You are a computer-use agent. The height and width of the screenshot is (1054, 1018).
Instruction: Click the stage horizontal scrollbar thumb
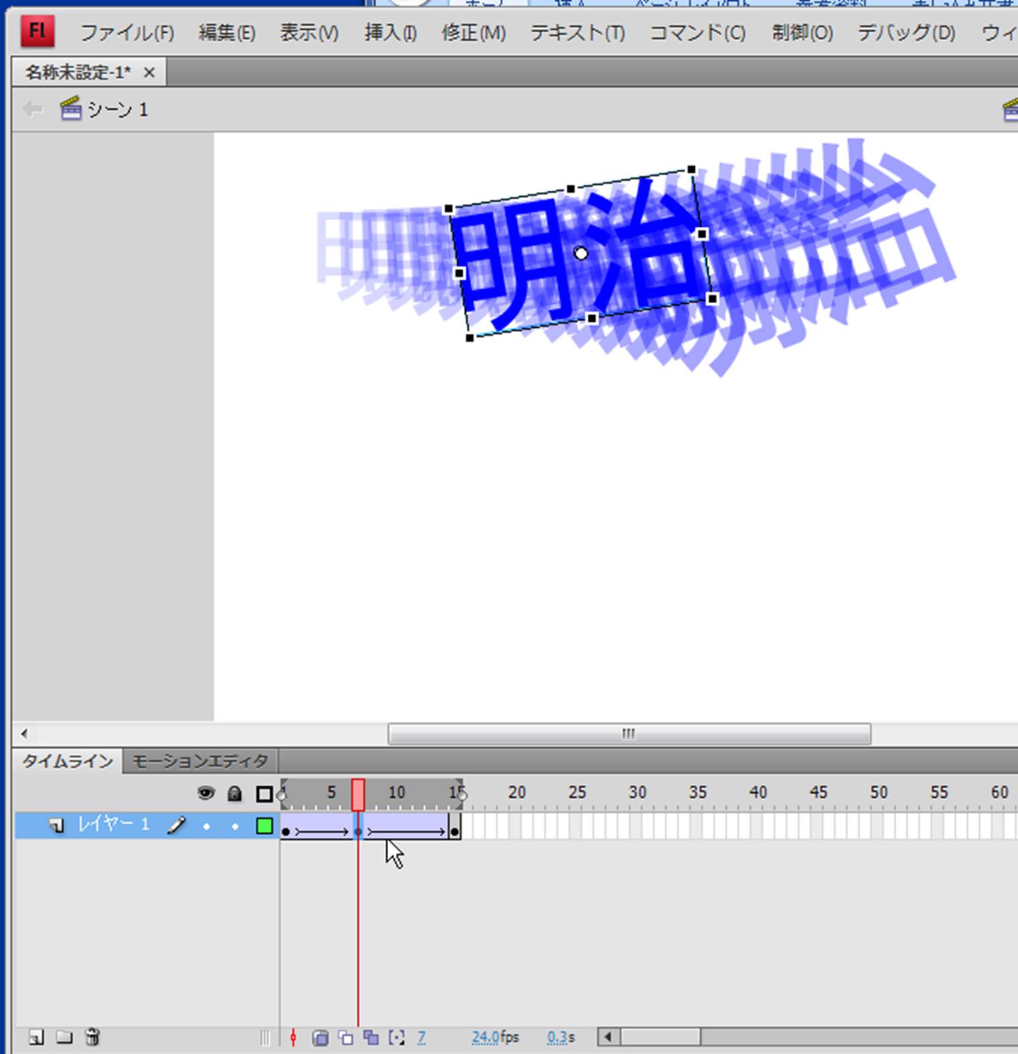point(628,733)
